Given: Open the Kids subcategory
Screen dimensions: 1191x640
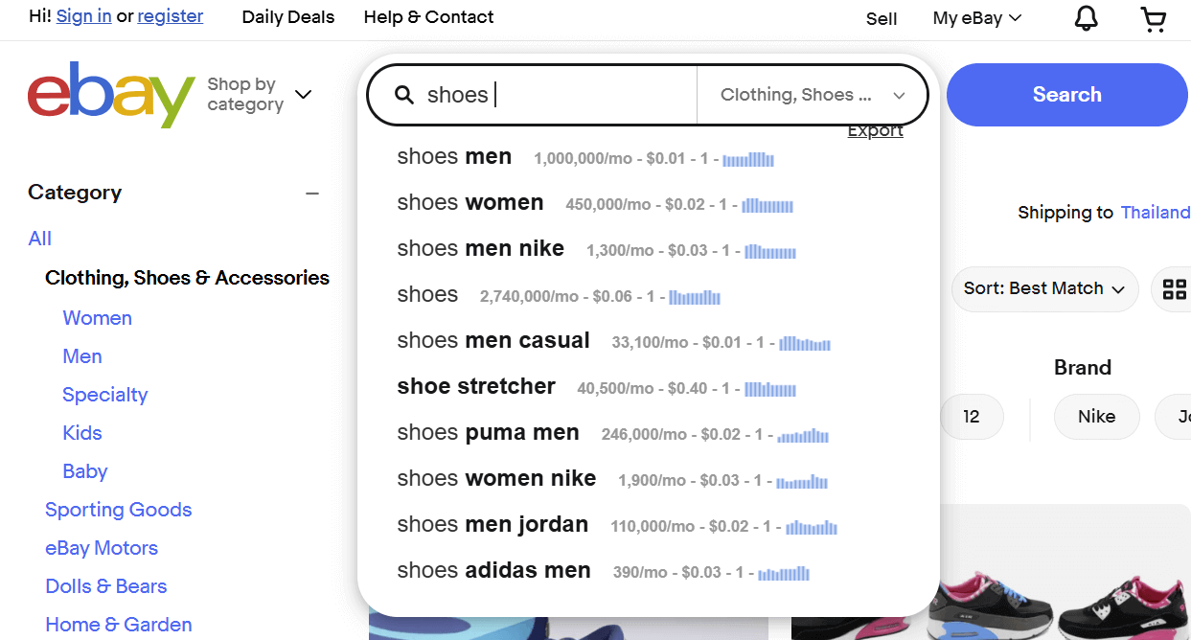Looking at the screenshot, I should point(82,433).
